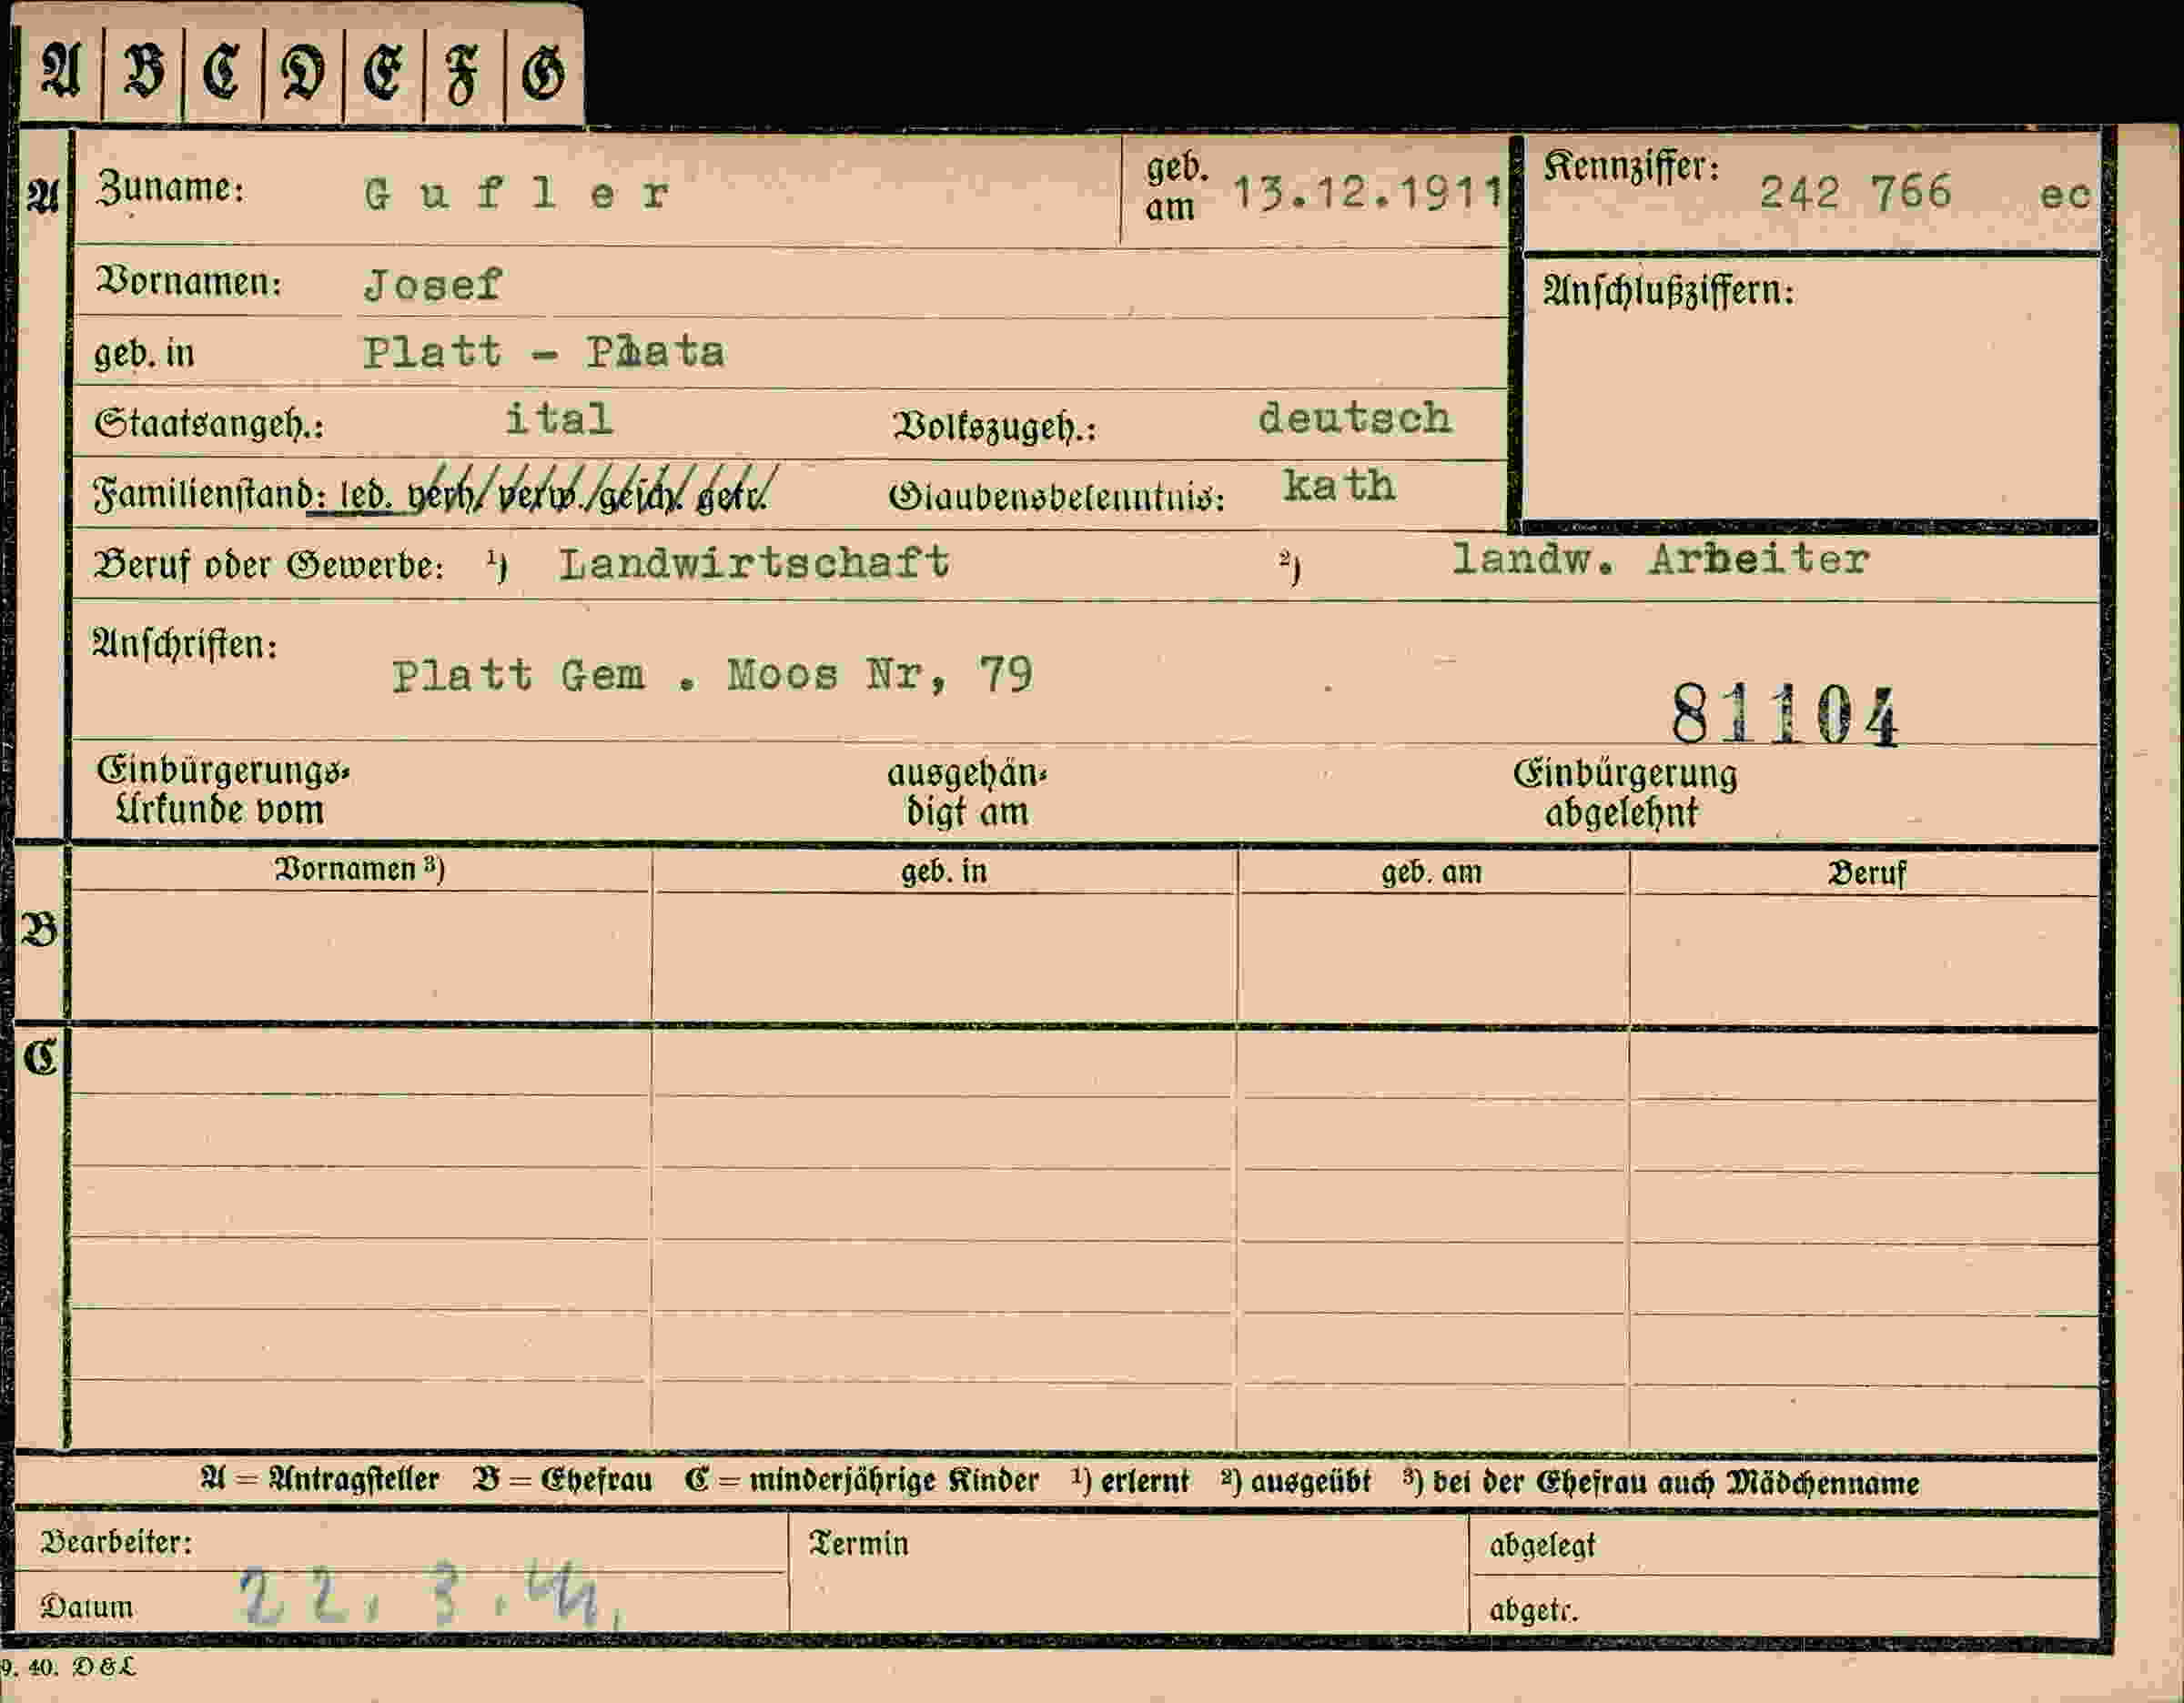Click 'geb. am' column header in table
Image resolution: width=2184 pixels, height=1703 pixels.
coord(1431,872)
